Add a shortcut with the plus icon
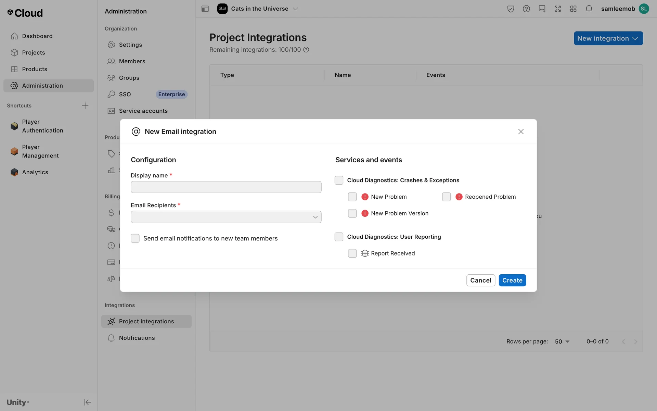657x411 pixels. tap(85, 105)
